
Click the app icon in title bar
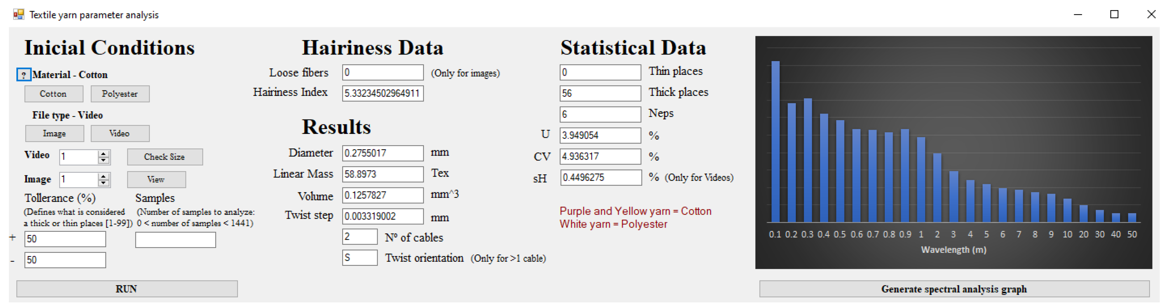[x=18, y=14]
